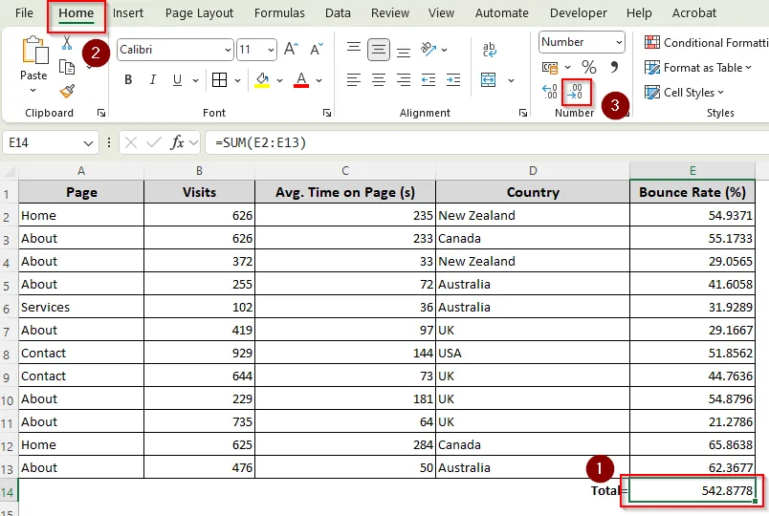Expand the Font Color dropdown arrow
Screen dimensions: 769x516
click(319, 80)
